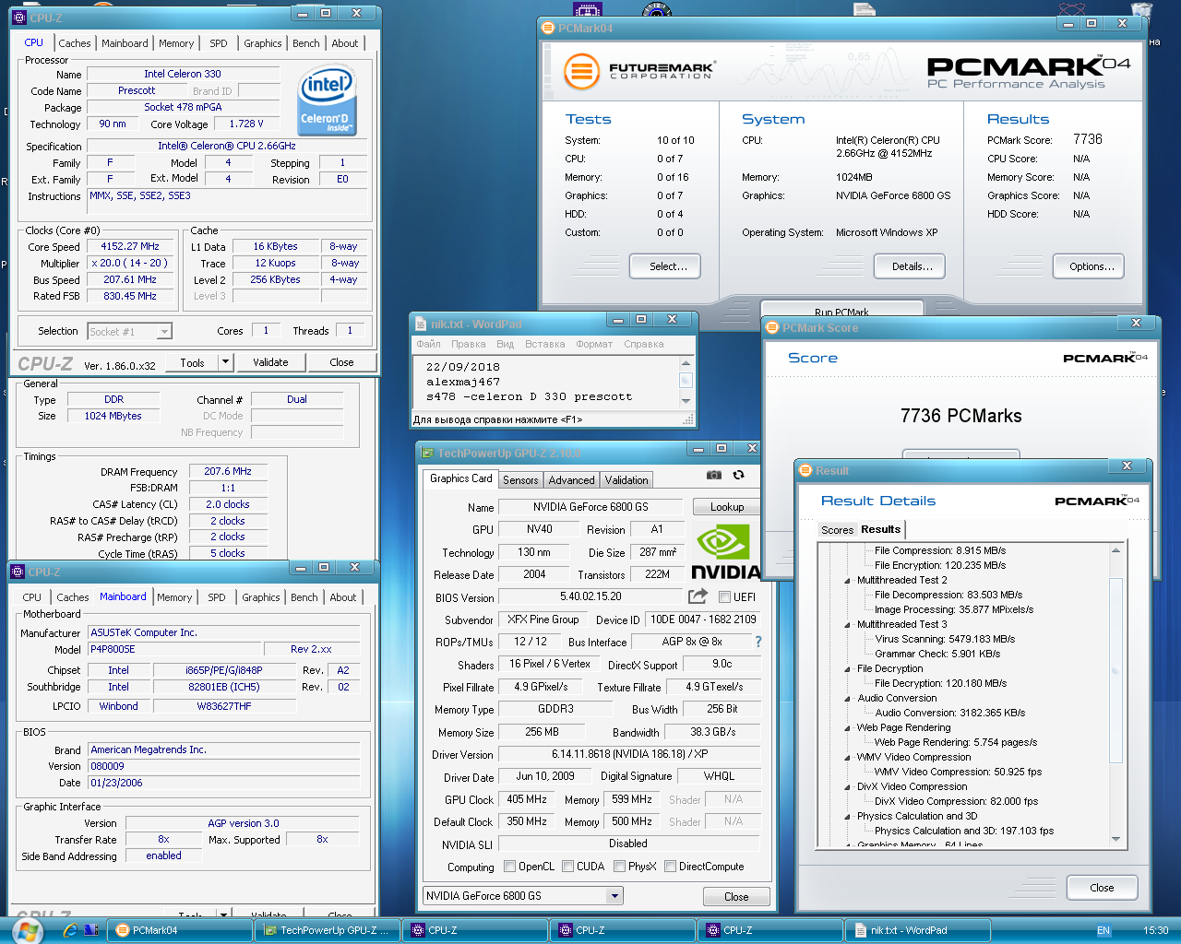
Task: Click the Details... button in PCMark04 System
Action: pyautogui.click(x=909, y=265)
